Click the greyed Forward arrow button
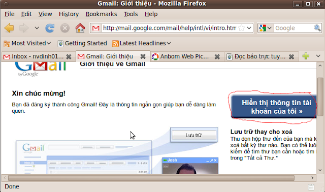 tap(24, 28)
